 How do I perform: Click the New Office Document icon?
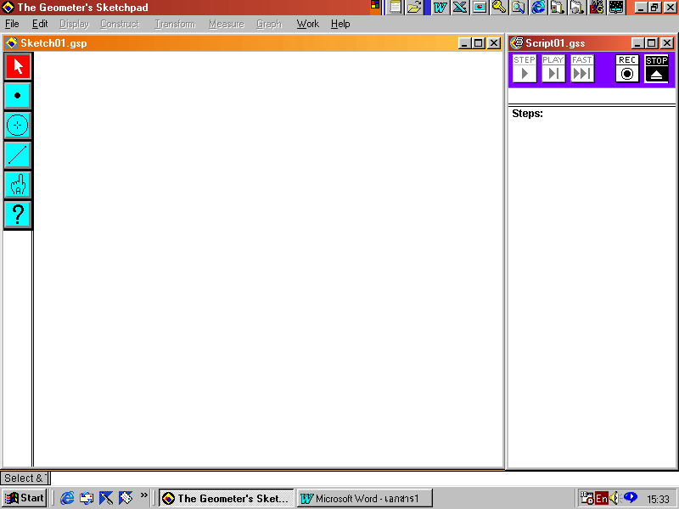pos(396,8)
